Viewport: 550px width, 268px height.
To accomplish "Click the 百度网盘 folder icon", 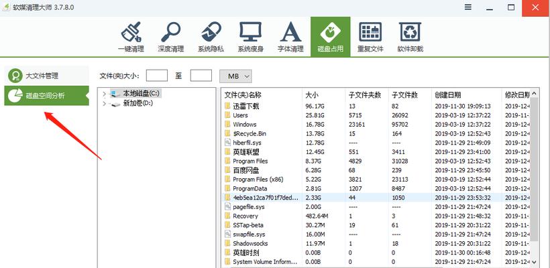I will click(x=227, y=170).
